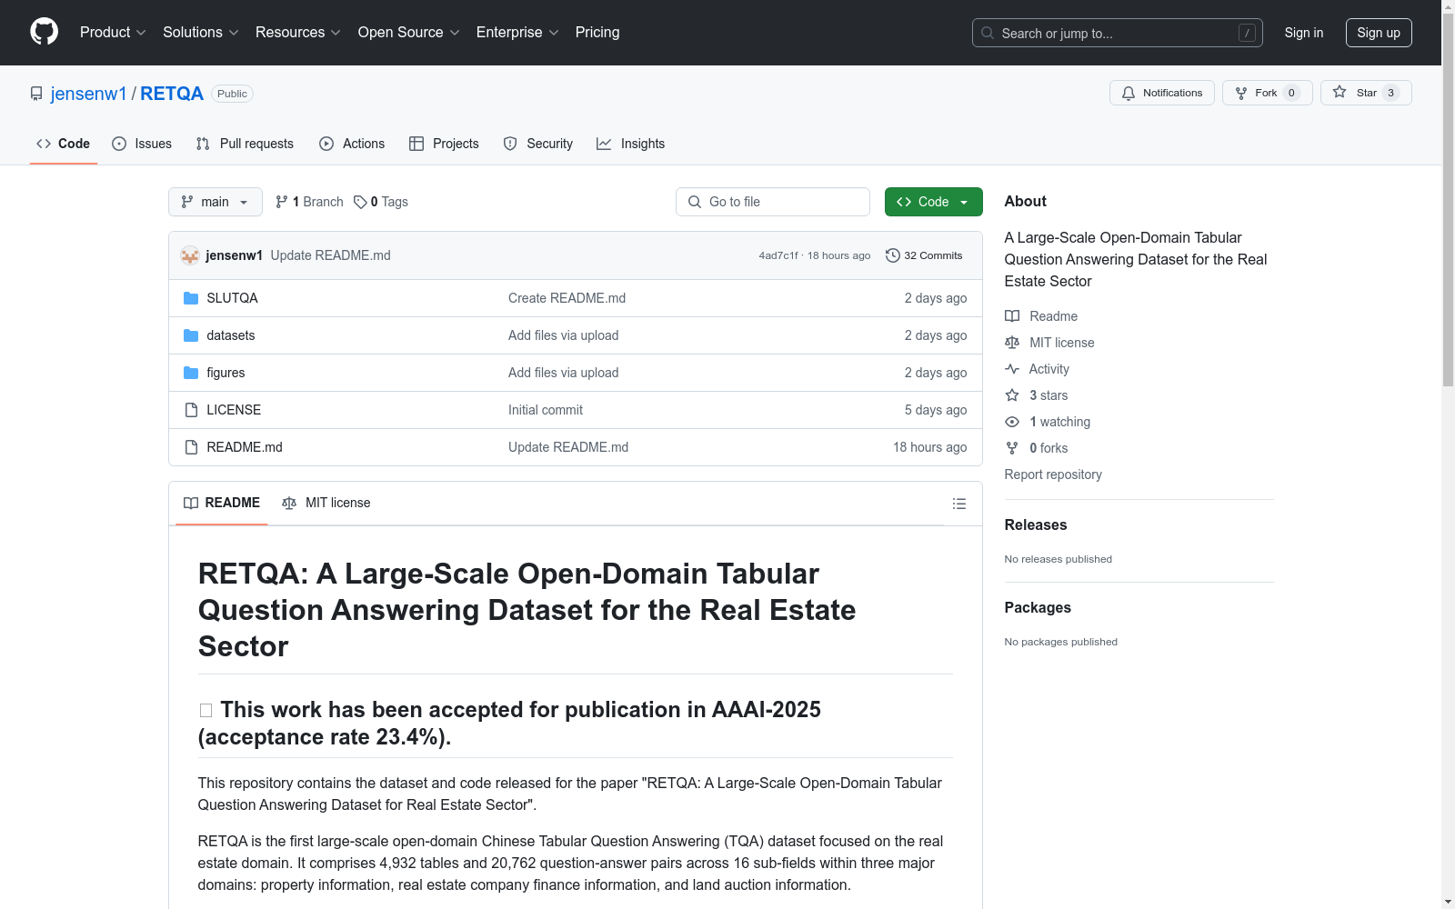Click the Go to file search box

click(x=773, y=202)
